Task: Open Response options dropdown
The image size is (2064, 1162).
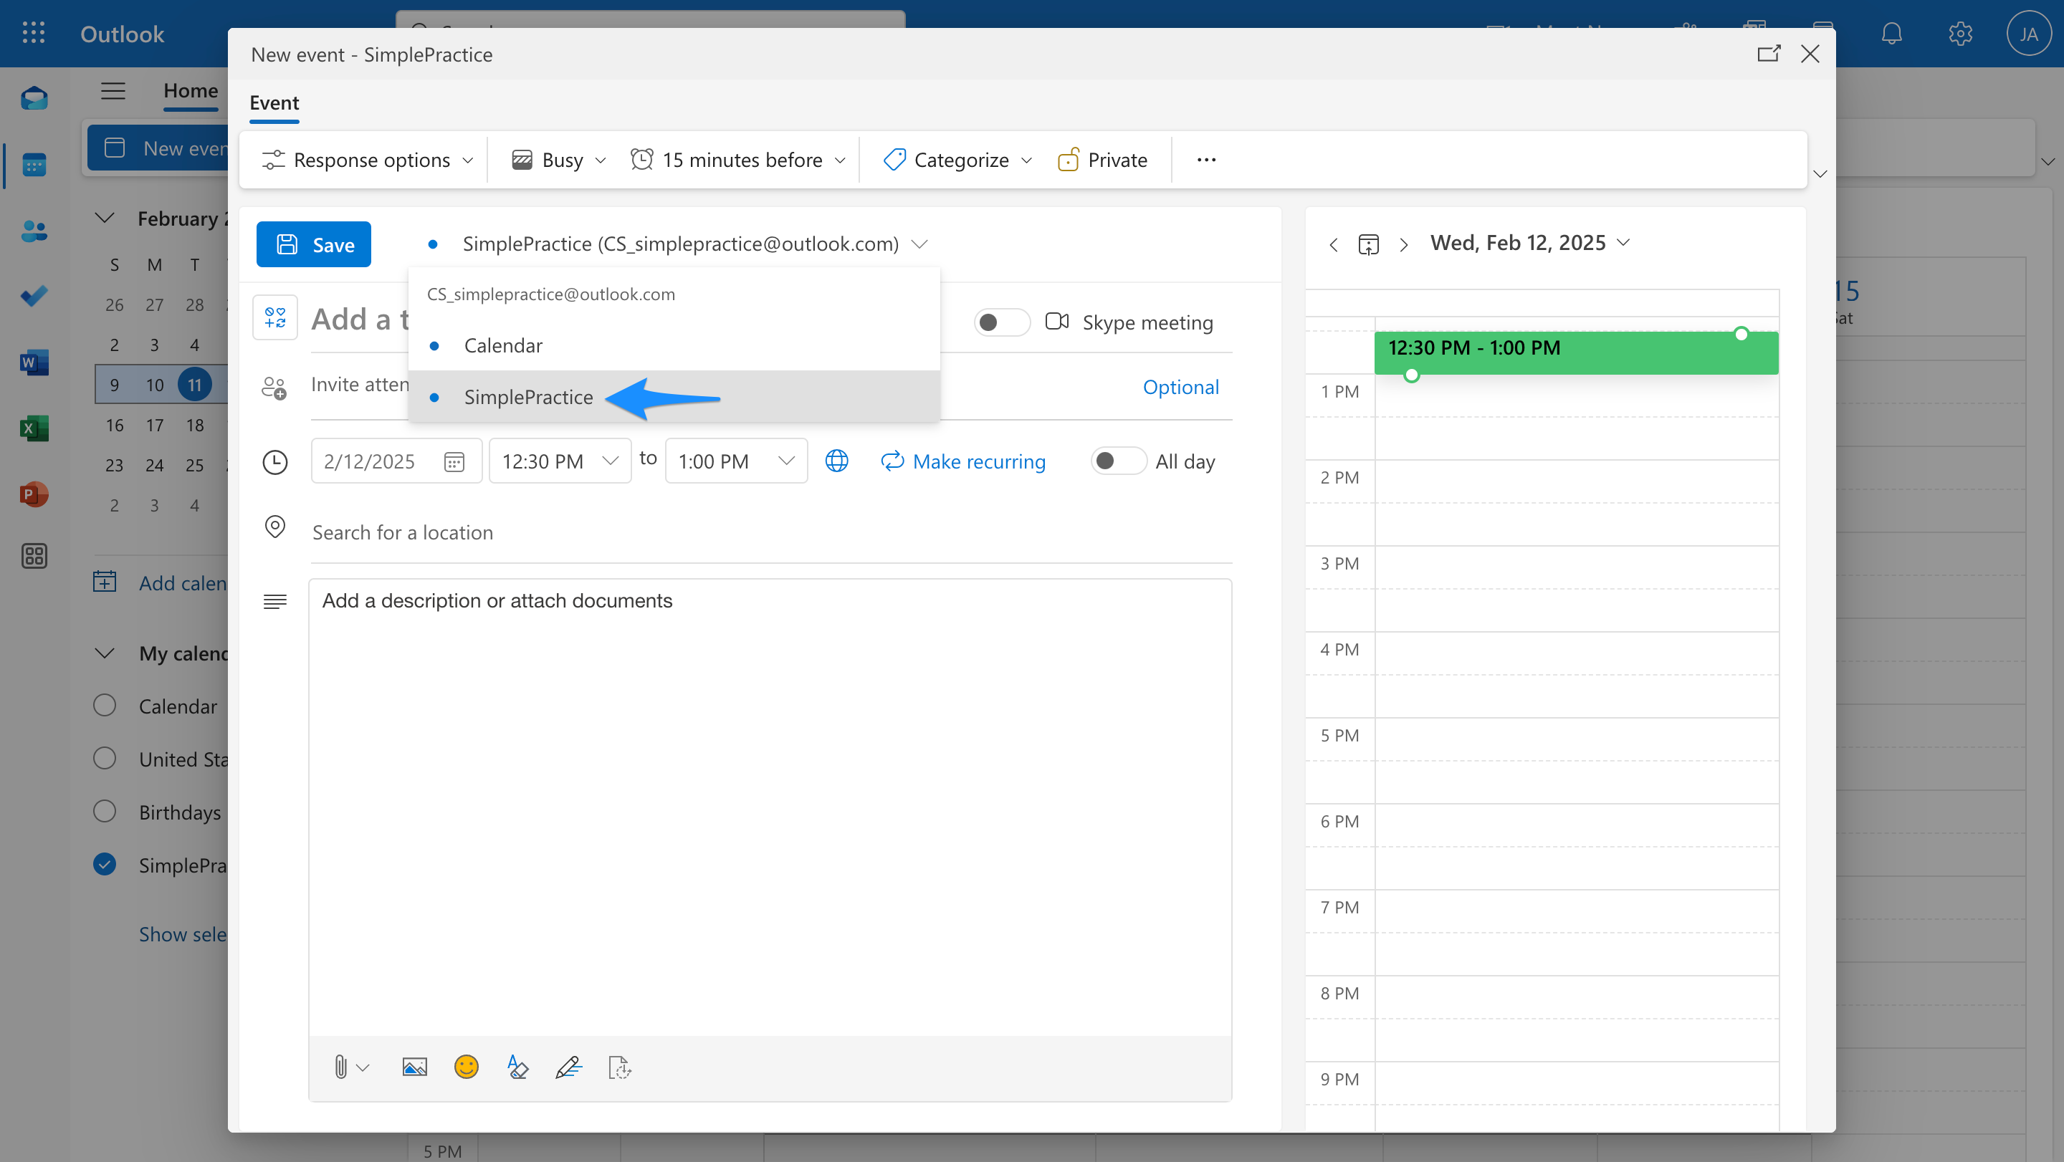Action: [368, 159]
